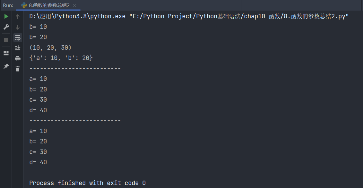This screenshot has width=363, height=188.
Task: Rerun the script with the green play icon
Action: pyautogui.click(x=6, y=16)
